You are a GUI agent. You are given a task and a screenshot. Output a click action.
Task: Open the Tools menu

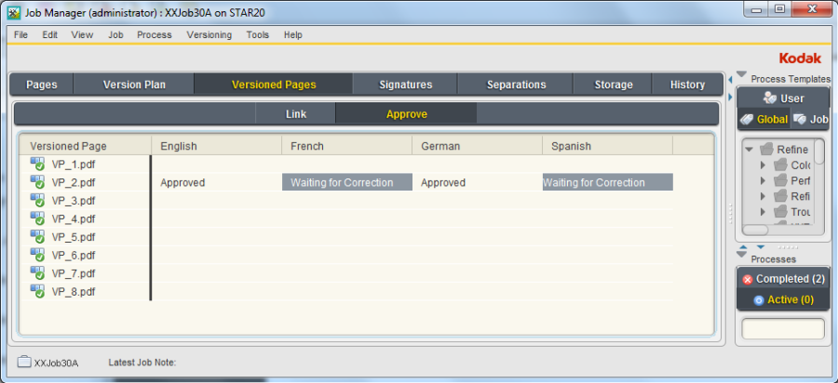pos(258,34)
